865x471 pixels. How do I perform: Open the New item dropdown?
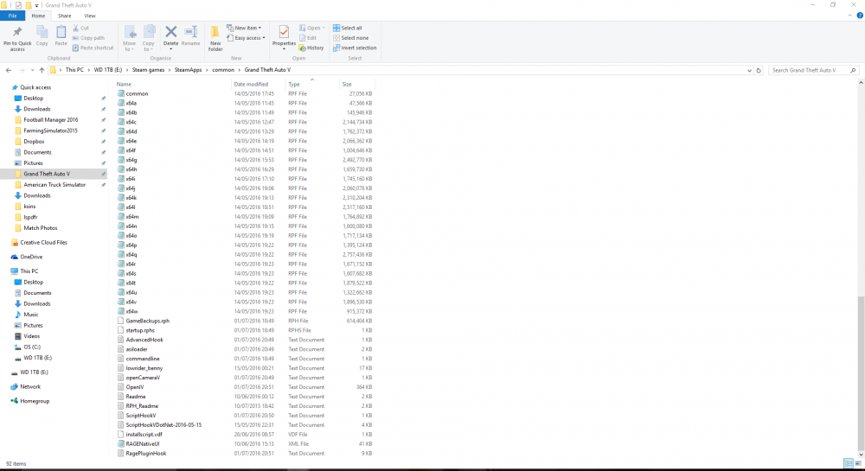click(x=245, y=28)
